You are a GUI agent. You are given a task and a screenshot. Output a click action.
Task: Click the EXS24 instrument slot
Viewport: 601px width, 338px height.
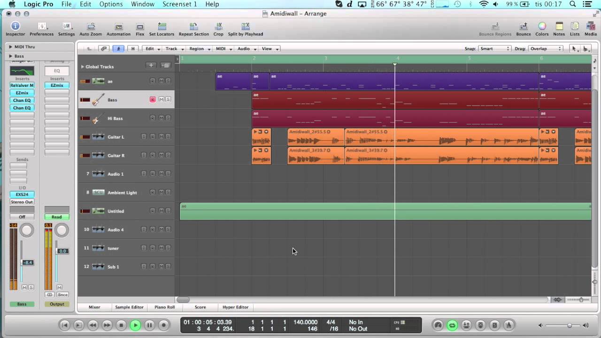click(22, 194)
